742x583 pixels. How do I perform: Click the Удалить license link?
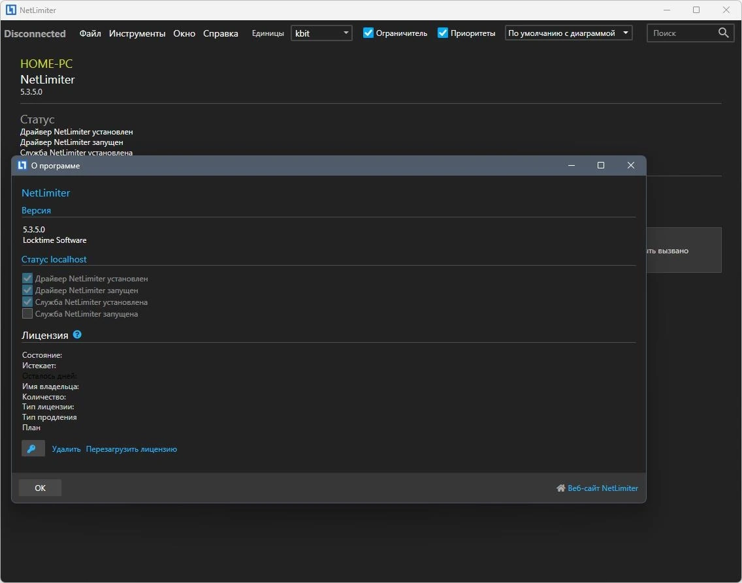[66, 449]
